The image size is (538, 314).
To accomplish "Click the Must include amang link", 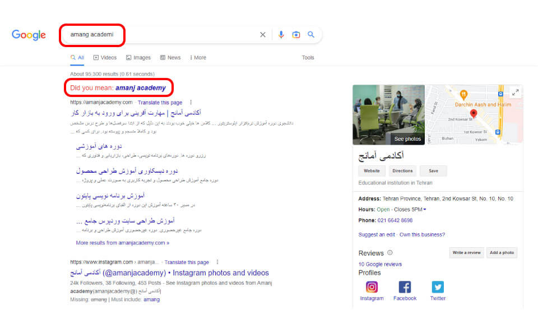I will [x=151, y=299].
